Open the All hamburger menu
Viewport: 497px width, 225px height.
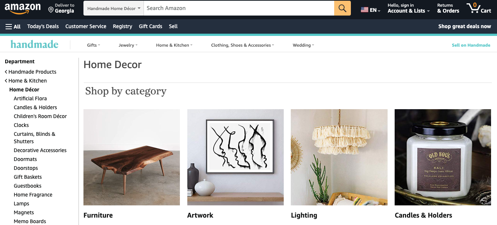pyautogui.click(x=13, y=26)
